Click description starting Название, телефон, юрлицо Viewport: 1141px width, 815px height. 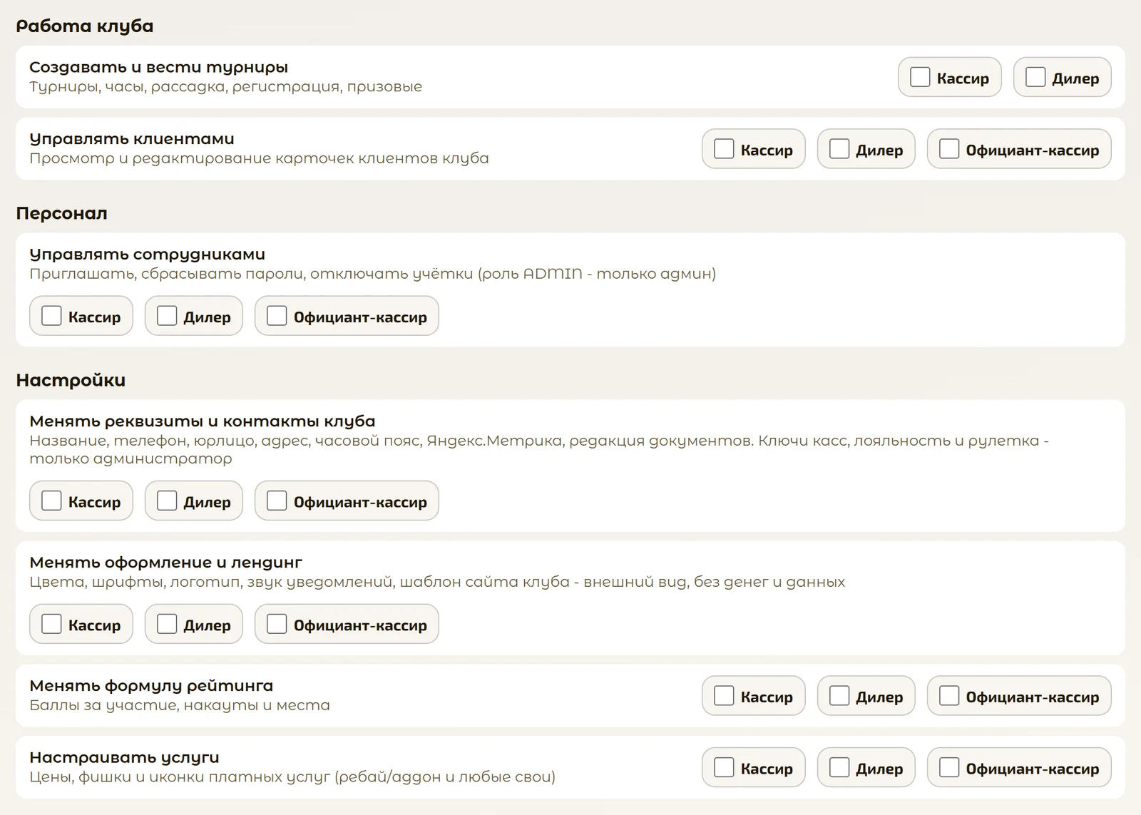click(539, 450)
